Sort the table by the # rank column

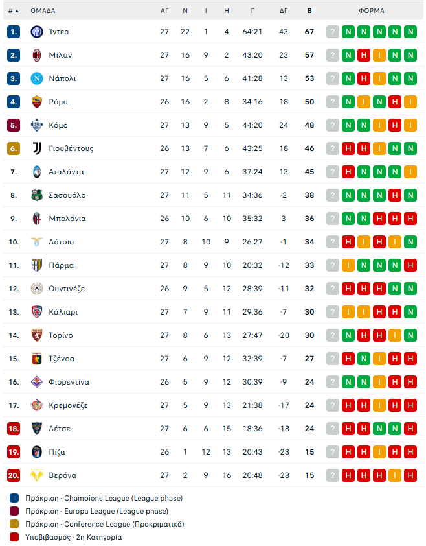[14, 11]
